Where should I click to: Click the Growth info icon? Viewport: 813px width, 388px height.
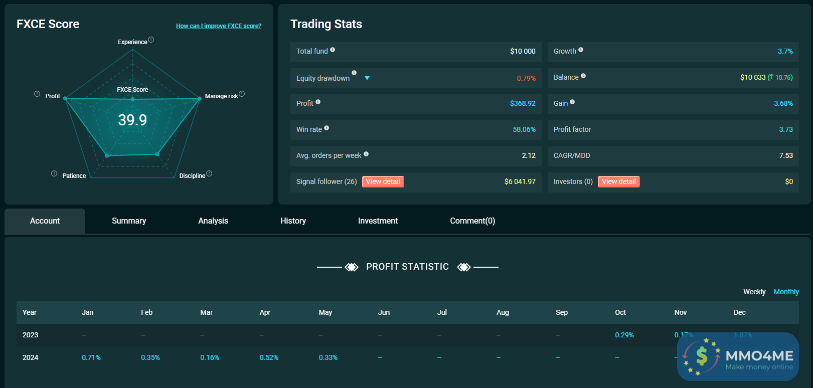(581, 50)
